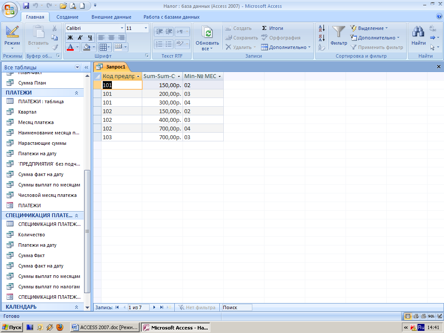Open database via Quick Access folder icon
The width and height of the screenshot is (444, 333).
click(63, 6)
